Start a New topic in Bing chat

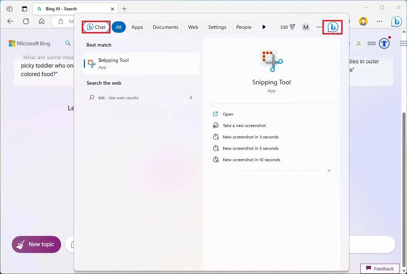click(36, 244)
